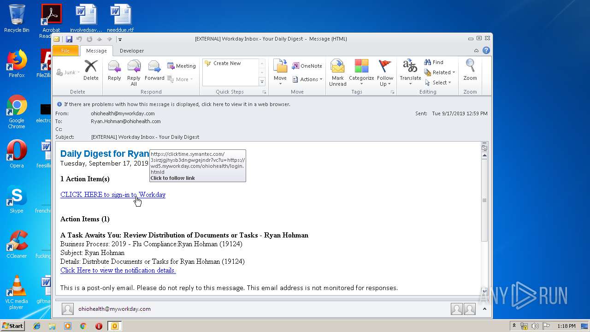590x332 pixels.
Task: Open the Categorize color menu
Action: tap(361, 73)
